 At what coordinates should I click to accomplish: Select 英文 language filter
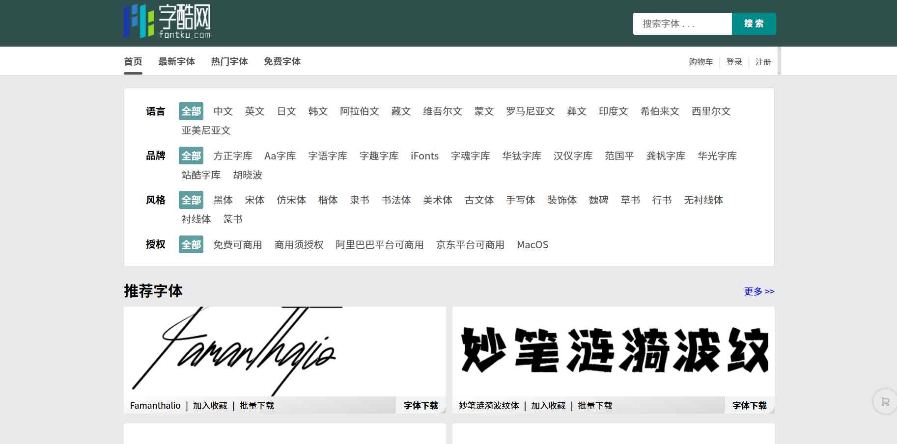point(254,111)
